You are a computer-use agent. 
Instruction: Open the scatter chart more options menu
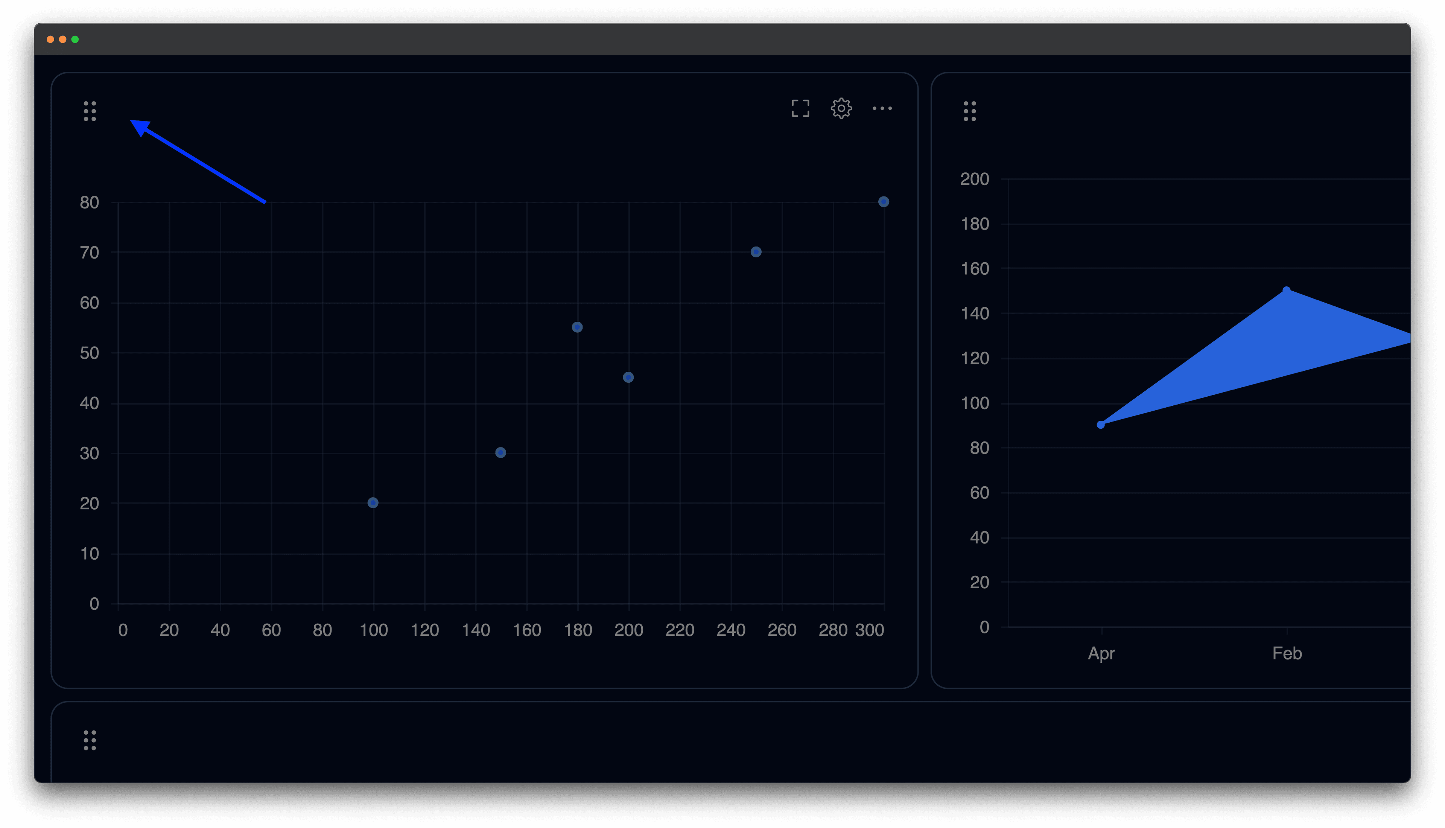tap(882, 108)
